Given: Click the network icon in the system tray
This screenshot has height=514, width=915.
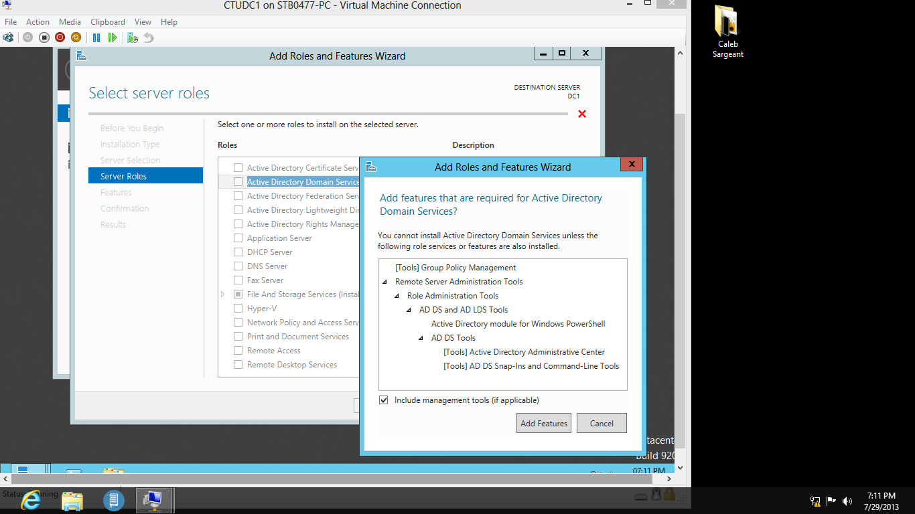Looking at the screenshot, I should tap(815, 501).
